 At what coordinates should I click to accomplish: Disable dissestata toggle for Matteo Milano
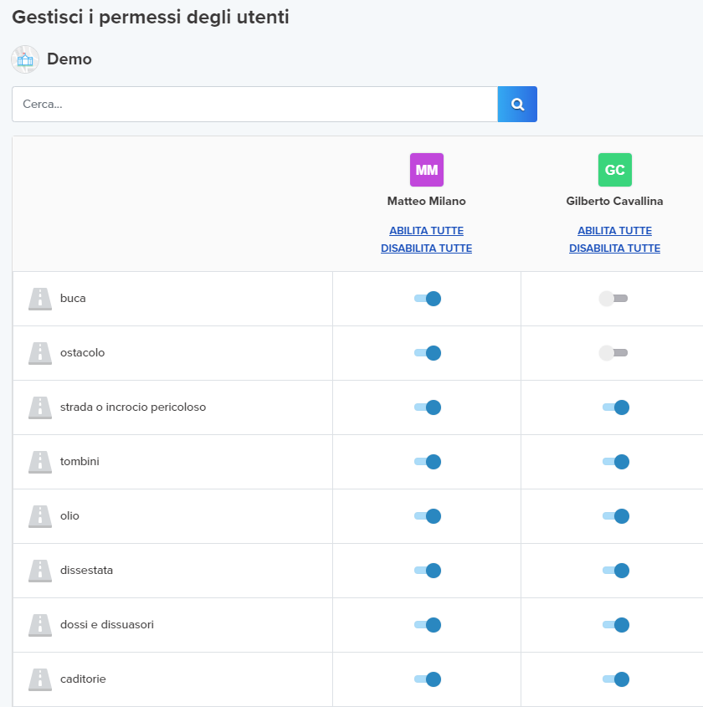point(428,571)
